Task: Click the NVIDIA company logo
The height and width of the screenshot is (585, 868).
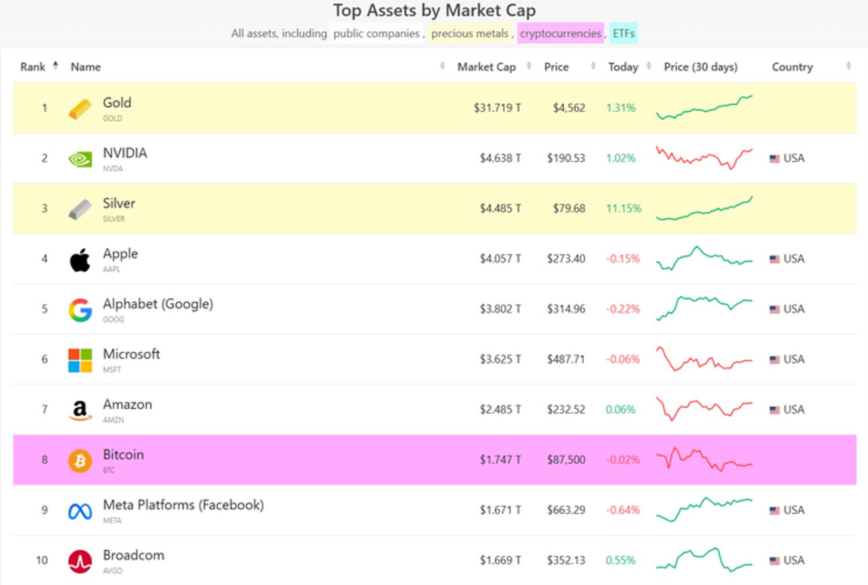Action: point(80,158)
